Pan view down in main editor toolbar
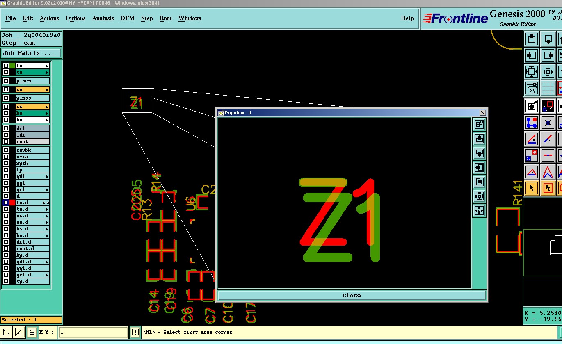This screenshot has width=562, height=344. (x=548, y=39)
